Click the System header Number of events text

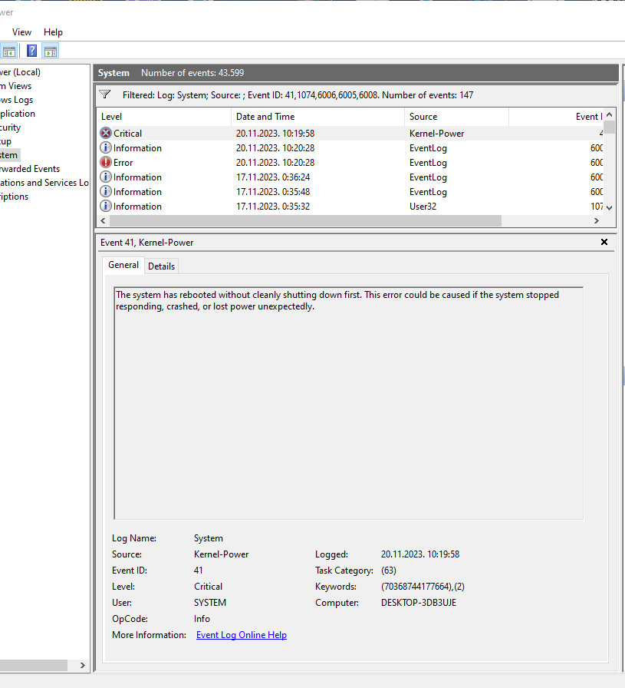[192, 73]
